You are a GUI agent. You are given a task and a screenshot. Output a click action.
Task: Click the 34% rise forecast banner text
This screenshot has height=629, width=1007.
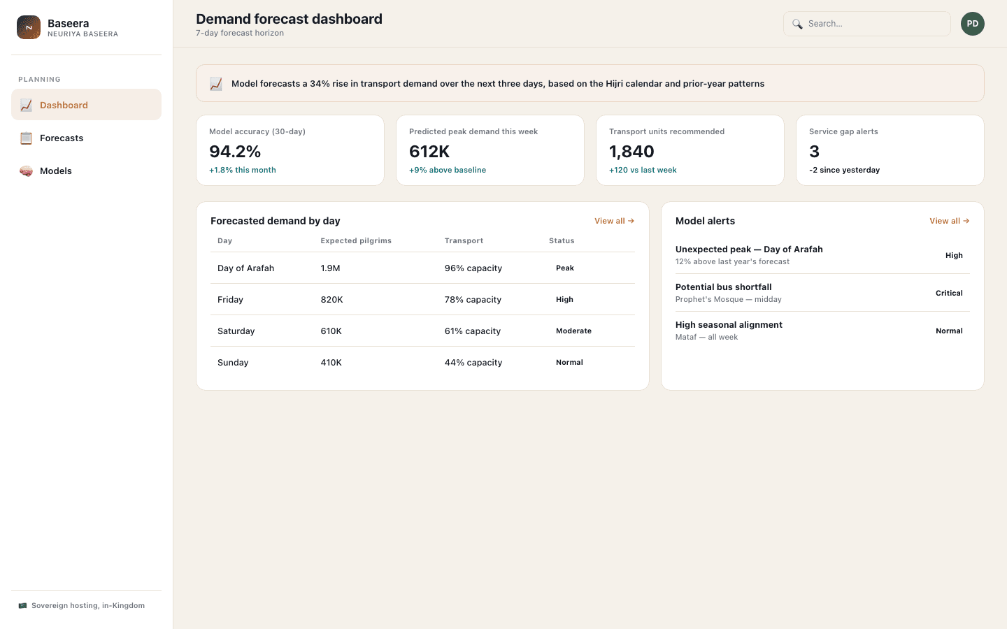[x=498, y=83]
